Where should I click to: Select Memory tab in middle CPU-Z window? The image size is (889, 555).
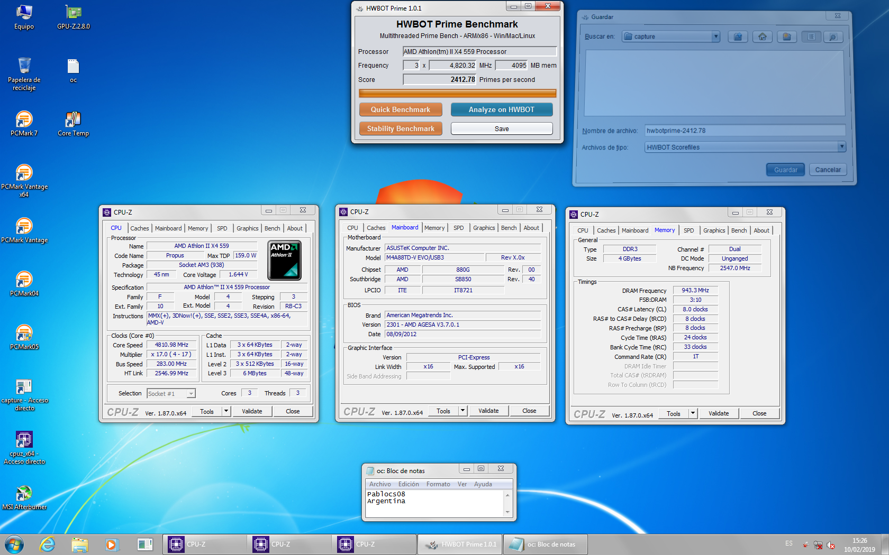point(434,228)
